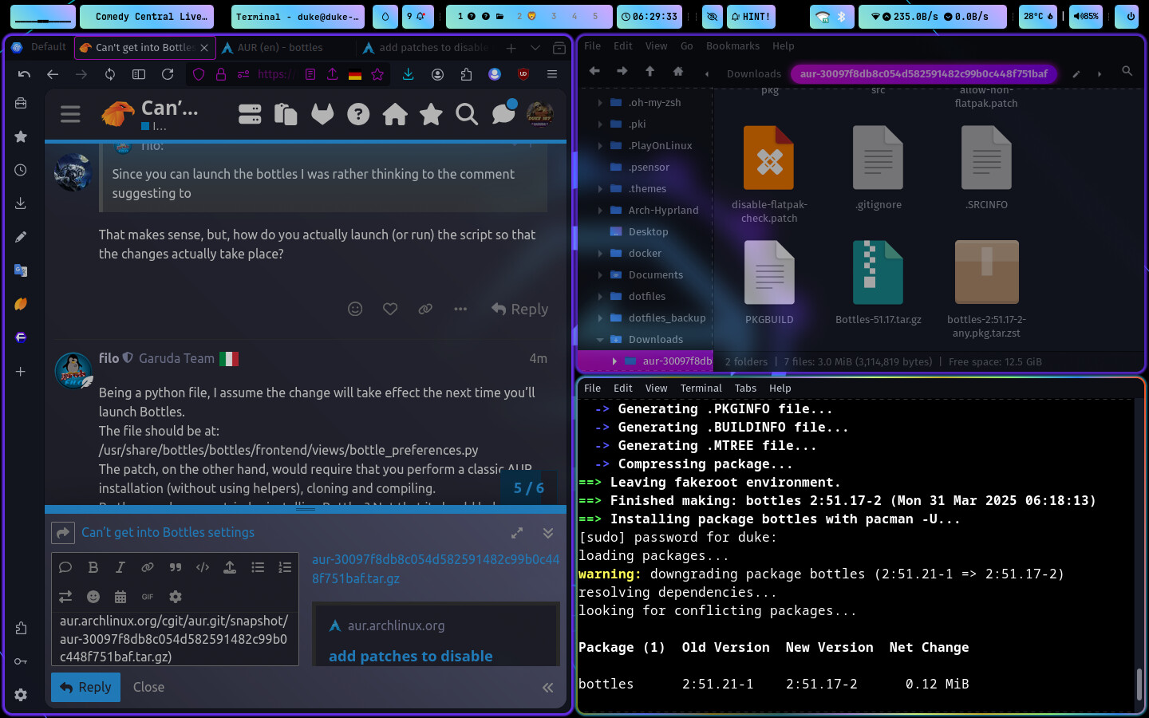
Task: Expand the Arch-Hyprland tree node
Action: click(x=600, y=210)
